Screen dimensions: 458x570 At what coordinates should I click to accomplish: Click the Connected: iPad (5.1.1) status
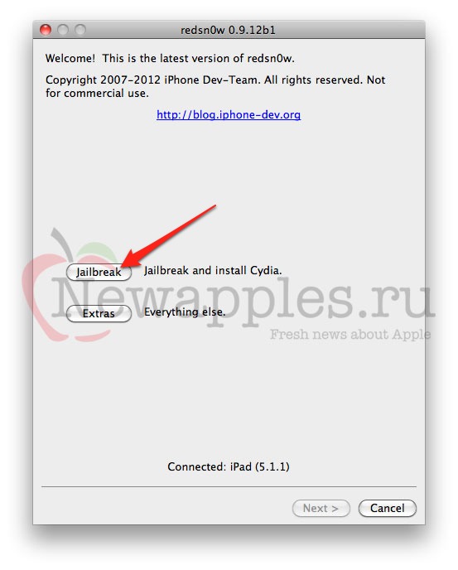[x=229, y=466]
